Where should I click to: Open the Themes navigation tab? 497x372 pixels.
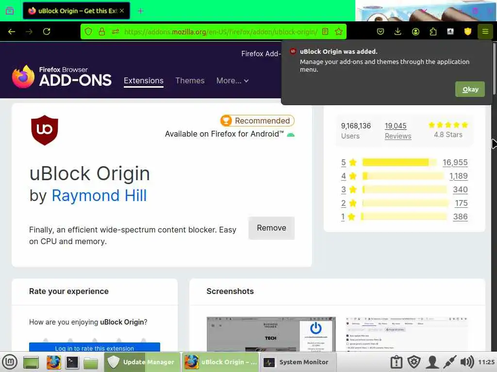190,81
